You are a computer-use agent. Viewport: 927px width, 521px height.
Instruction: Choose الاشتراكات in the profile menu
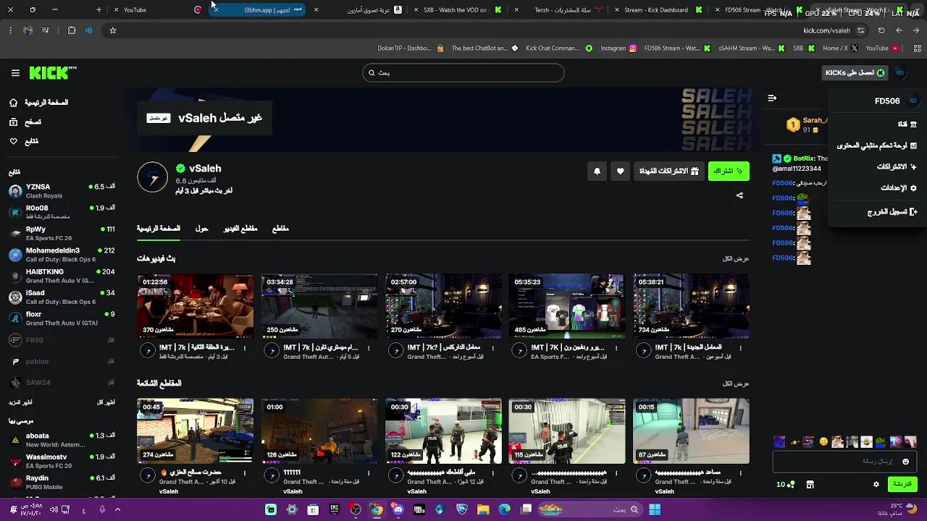[897, 166]
